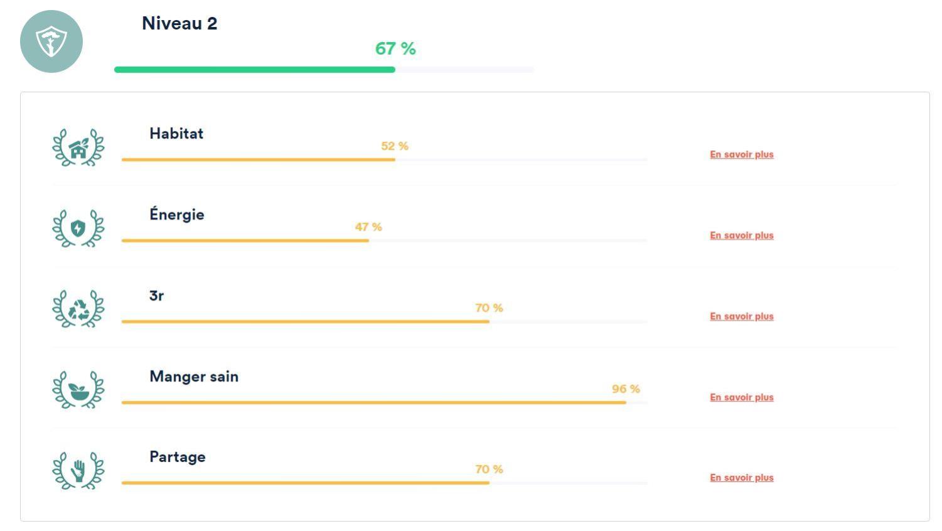Screen dimensions: 942x531
Task: Open En savoir plus for Énergie
Action: point(741,235)
